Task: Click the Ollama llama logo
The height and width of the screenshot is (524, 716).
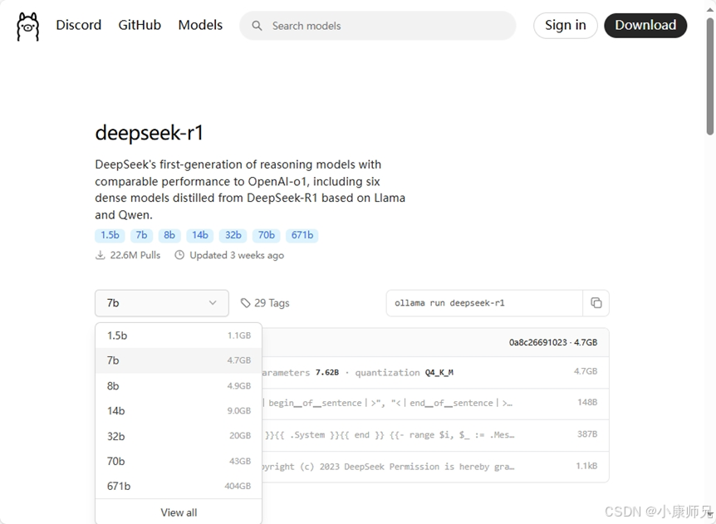Action: [27, 26]
